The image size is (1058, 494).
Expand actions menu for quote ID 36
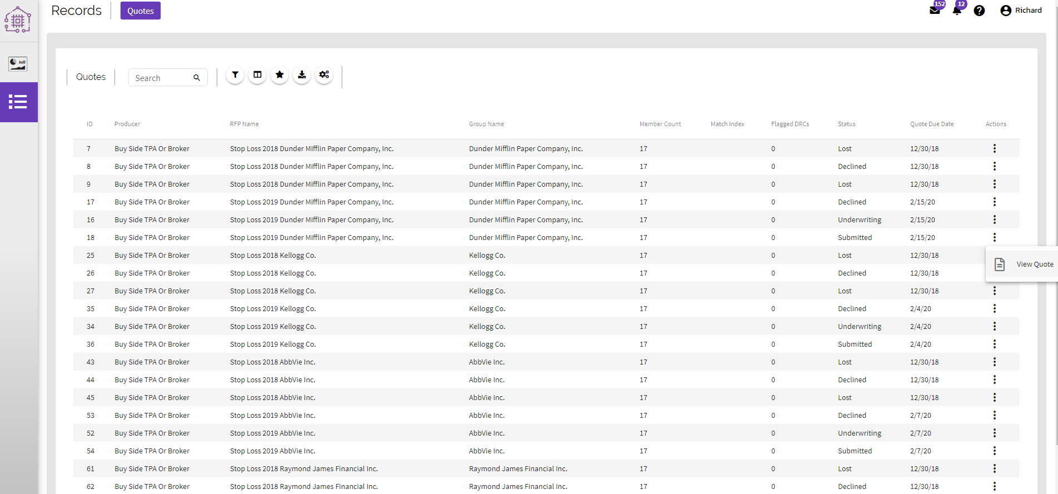point(994,344)
